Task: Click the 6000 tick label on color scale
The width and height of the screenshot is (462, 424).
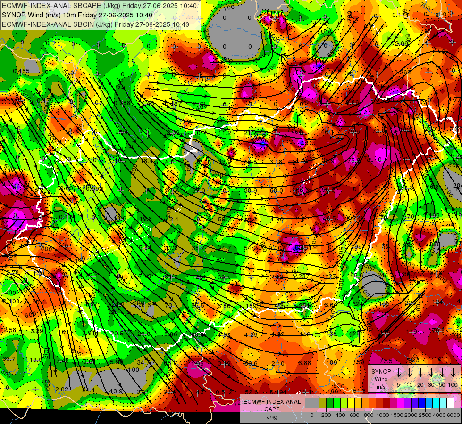Action: pyautogui.click(x=454, y=415)
